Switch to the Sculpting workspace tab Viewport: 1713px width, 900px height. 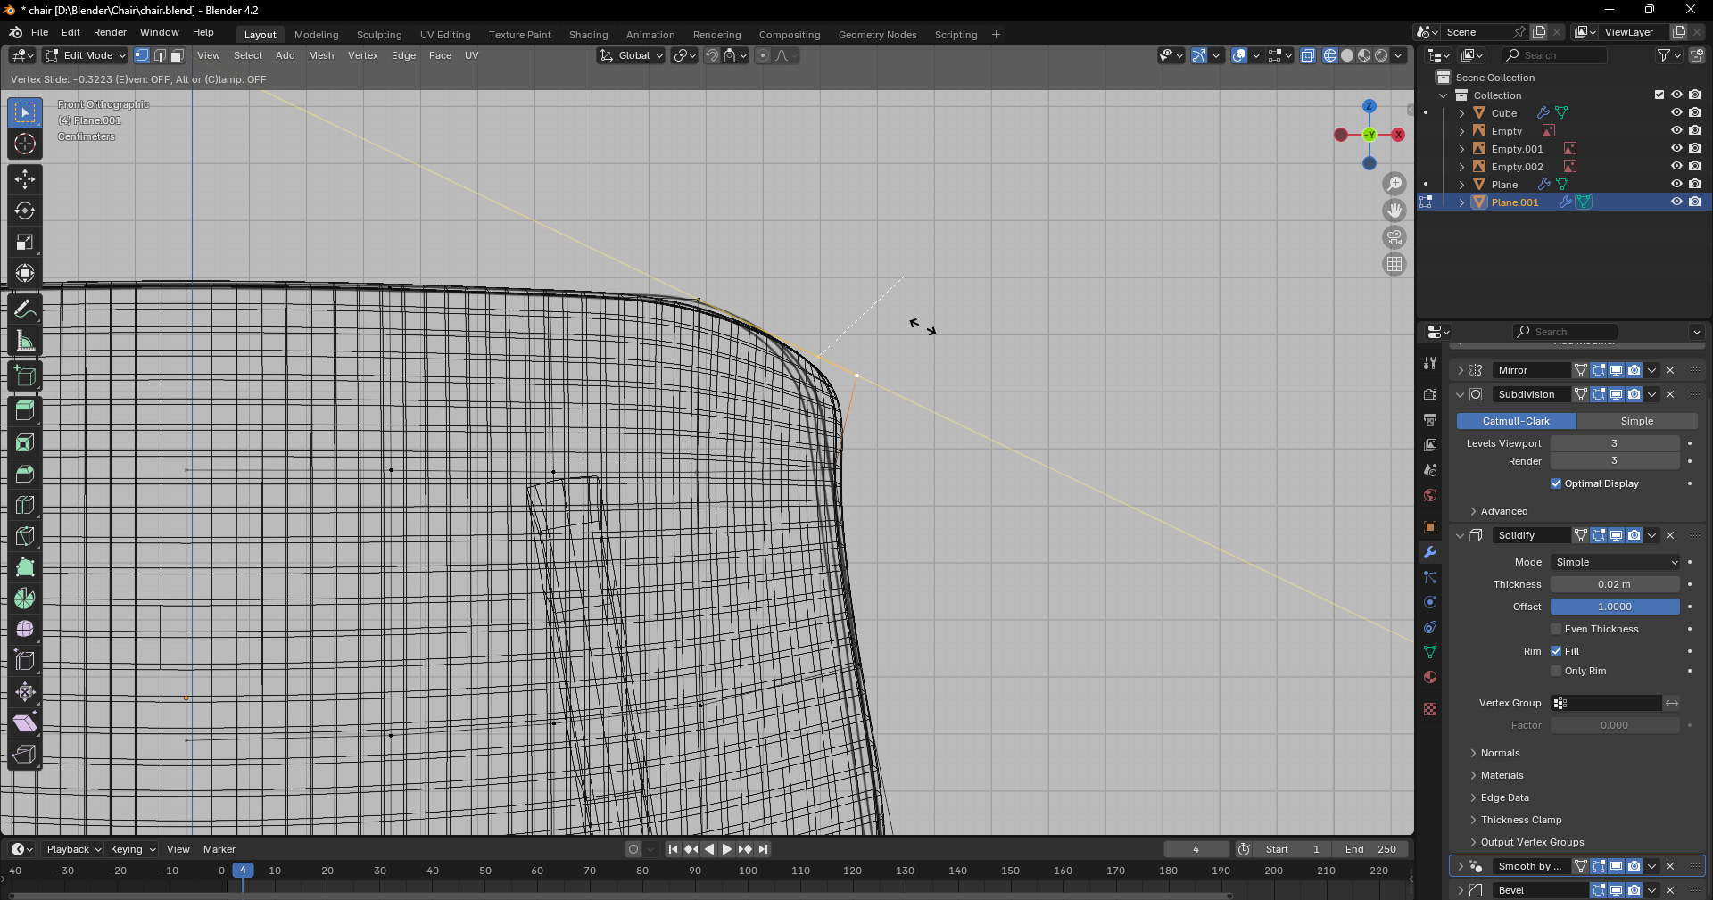click(x=379, y=35)
